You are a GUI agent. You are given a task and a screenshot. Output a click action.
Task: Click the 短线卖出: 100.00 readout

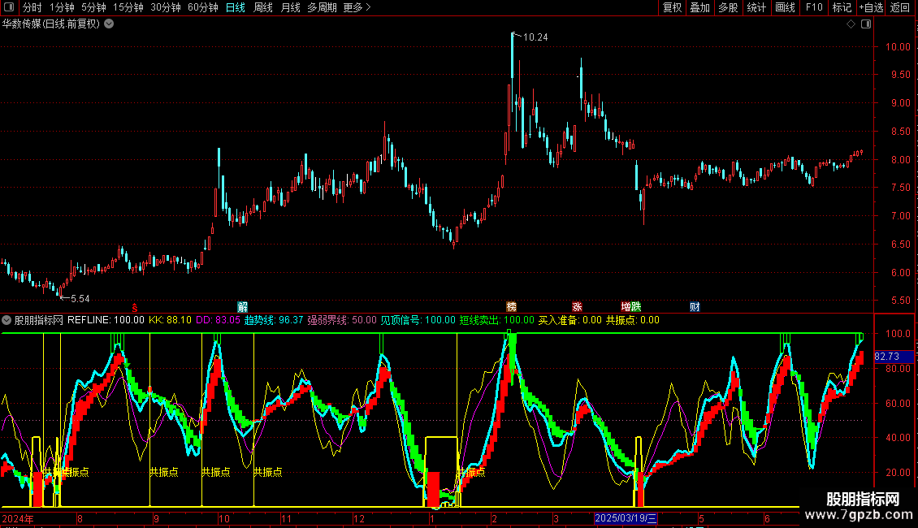[497, 320]
